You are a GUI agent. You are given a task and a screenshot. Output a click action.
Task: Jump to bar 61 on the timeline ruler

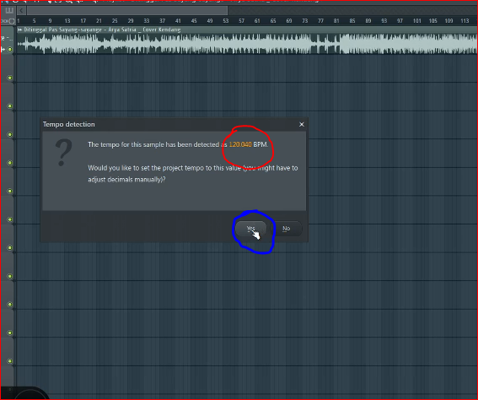[258, 21]
